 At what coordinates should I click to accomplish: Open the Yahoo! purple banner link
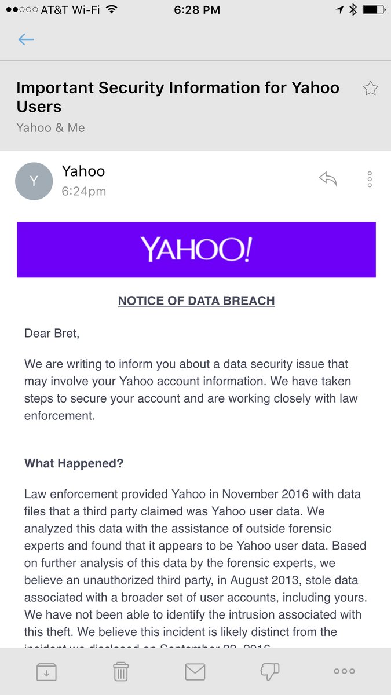pyautogui.click(x=195, y=249)
